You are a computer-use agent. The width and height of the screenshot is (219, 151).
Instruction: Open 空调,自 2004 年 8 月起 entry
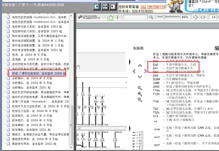29,55
